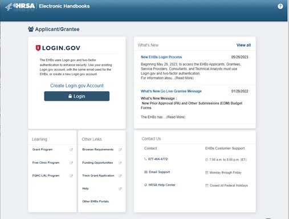The width and height of the screenshot is (289, 219).
Task: Open What's New Go Live Grantee Message
Action: tap(171, 91)
